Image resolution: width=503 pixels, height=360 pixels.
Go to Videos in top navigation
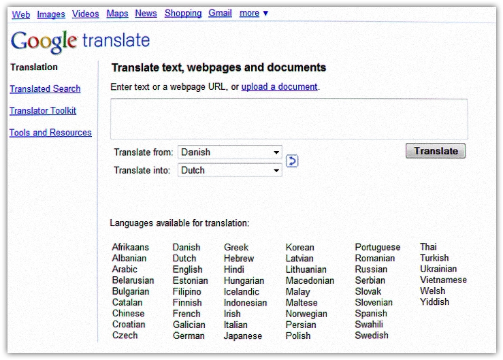pyautogui.click(x=85, y=14)
